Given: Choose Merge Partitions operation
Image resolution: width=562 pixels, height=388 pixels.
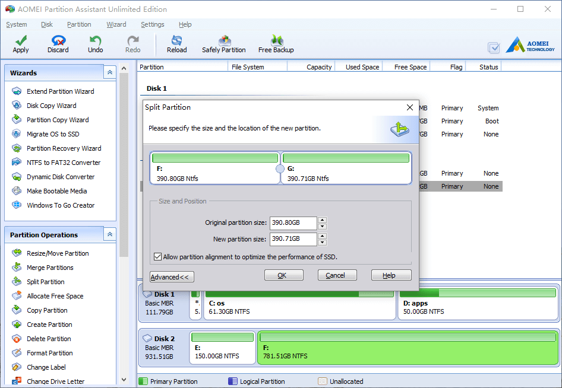Looking at the screenshot, I should coord(50,268).
